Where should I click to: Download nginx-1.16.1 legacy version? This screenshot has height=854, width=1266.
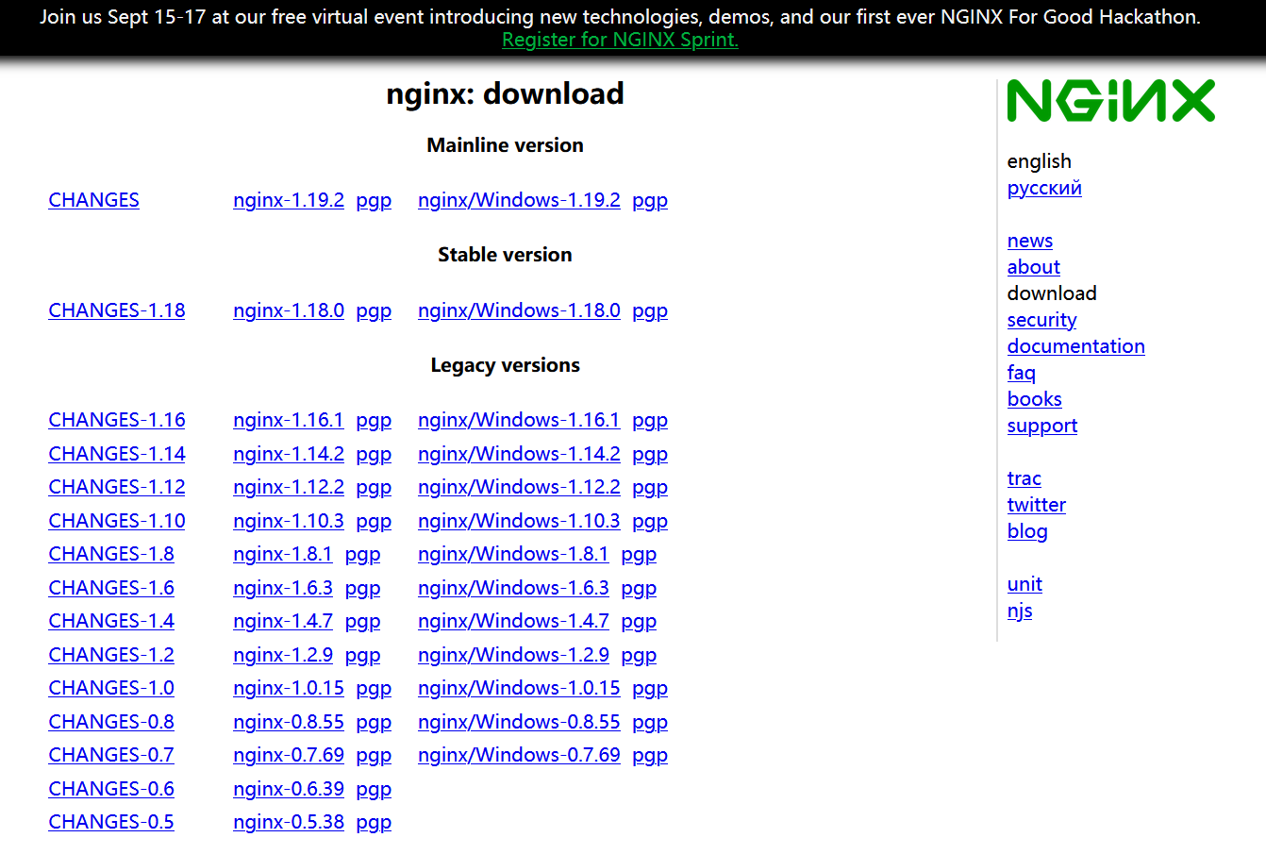289,420
